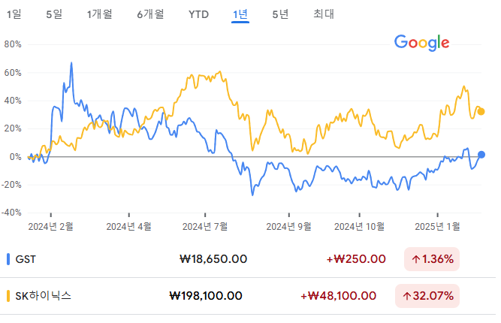Switch to the 5년 range
501x323 pixels.
coord(280,14)
